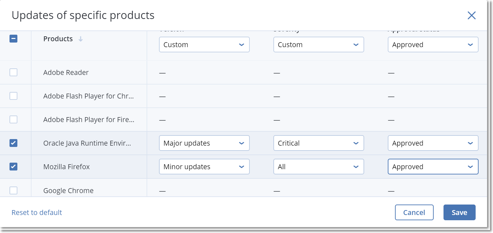Click the chevron on Major updates selector
Screen dimensions: 493x233
(242, 143)
